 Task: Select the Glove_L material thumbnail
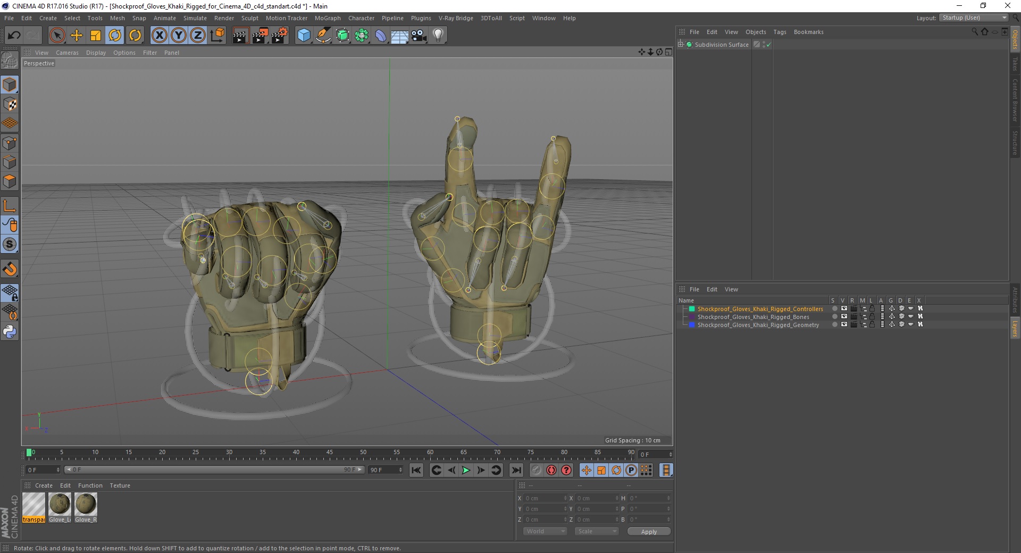click(x=60, y=507)
